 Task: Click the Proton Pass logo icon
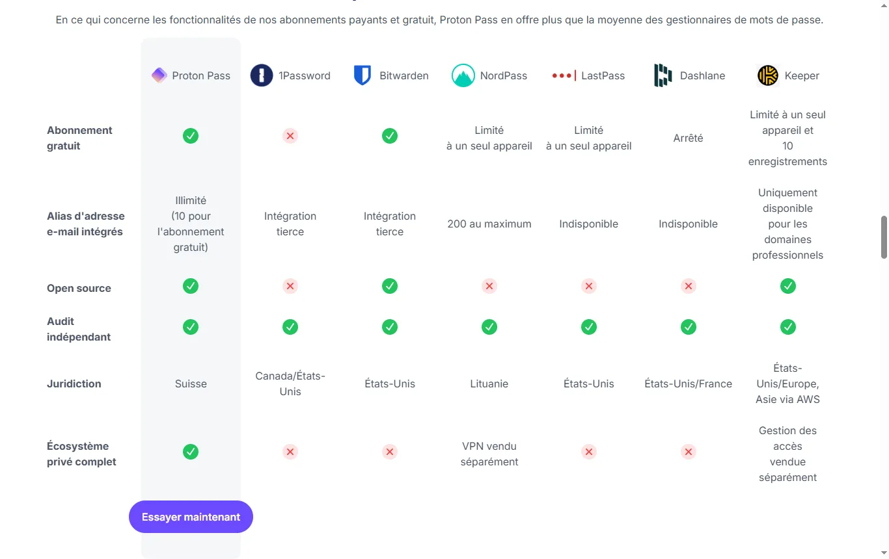tap(159, 75)
